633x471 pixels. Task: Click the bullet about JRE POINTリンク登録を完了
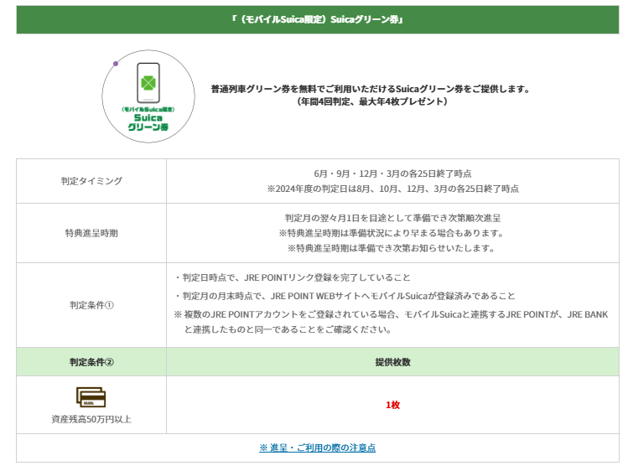click(x=293, y=277)
